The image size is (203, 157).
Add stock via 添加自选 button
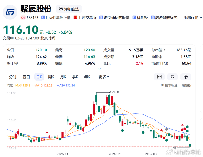click(69, 9)
